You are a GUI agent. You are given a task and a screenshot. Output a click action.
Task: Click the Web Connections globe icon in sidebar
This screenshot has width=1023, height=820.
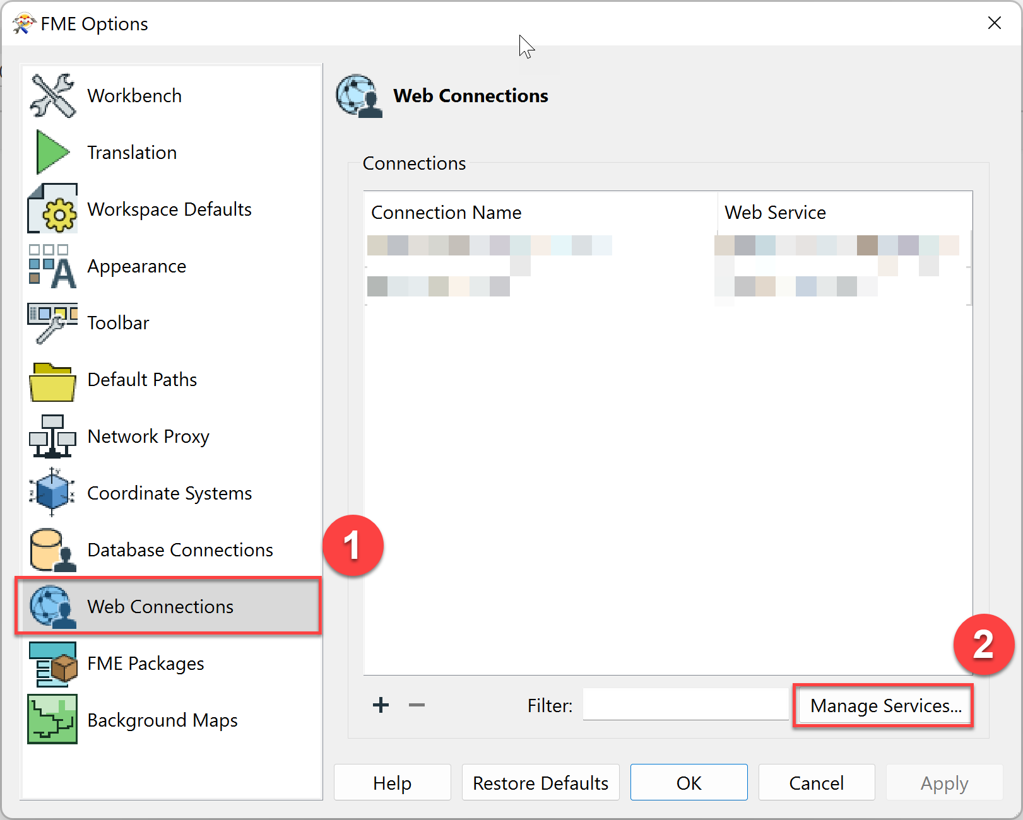pos(52,607)
